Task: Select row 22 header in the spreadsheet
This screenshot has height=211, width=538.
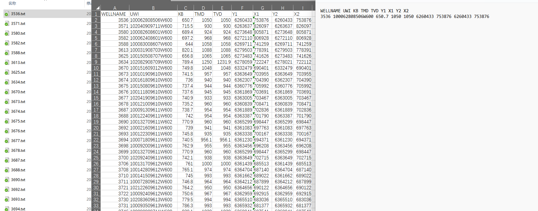Action: (96, 140)
